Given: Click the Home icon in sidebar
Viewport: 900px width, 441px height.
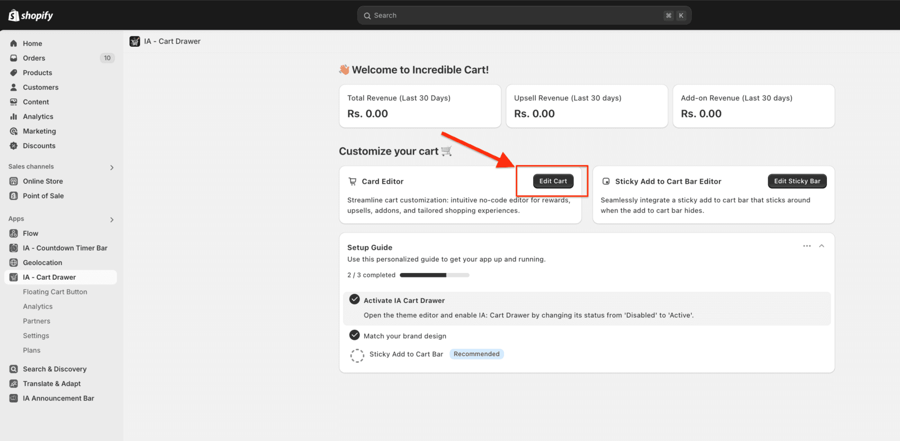Looking at the screenshot, I should [13, 43].
